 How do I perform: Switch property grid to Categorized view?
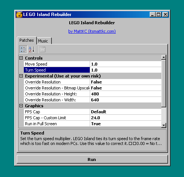coord(23,50)
